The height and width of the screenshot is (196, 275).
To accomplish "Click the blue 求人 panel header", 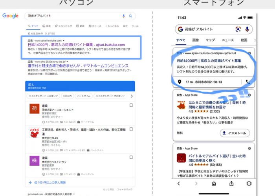I will (80, 86).
